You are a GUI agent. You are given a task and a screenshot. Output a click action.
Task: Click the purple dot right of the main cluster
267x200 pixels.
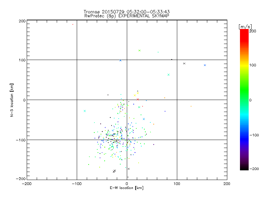(x=154, y=144)
